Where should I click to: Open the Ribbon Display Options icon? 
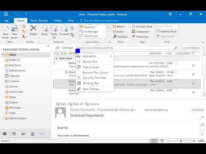pos(170,14)
